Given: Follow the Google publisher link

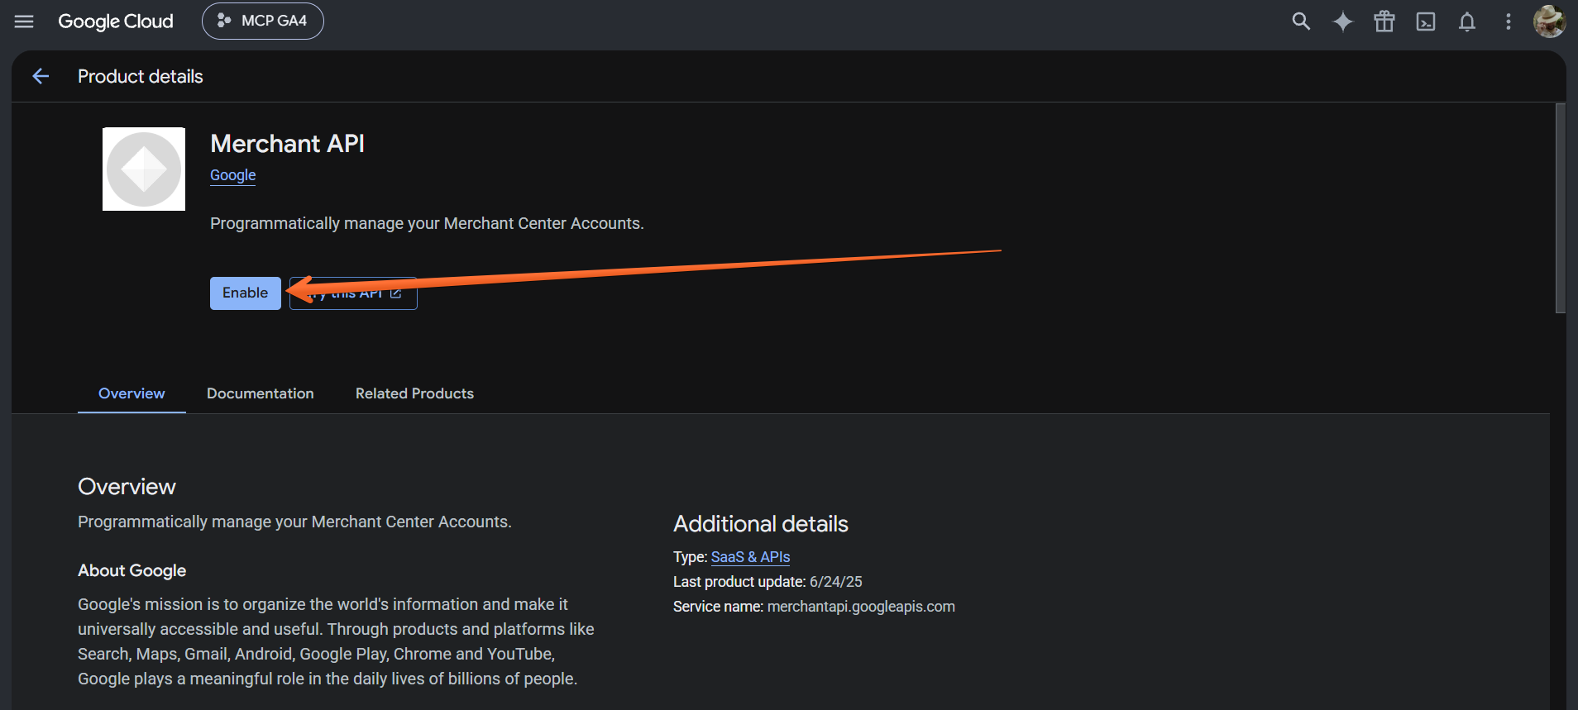Looking at the screenshot, I should pyautogui.click(x=233, y=175).
